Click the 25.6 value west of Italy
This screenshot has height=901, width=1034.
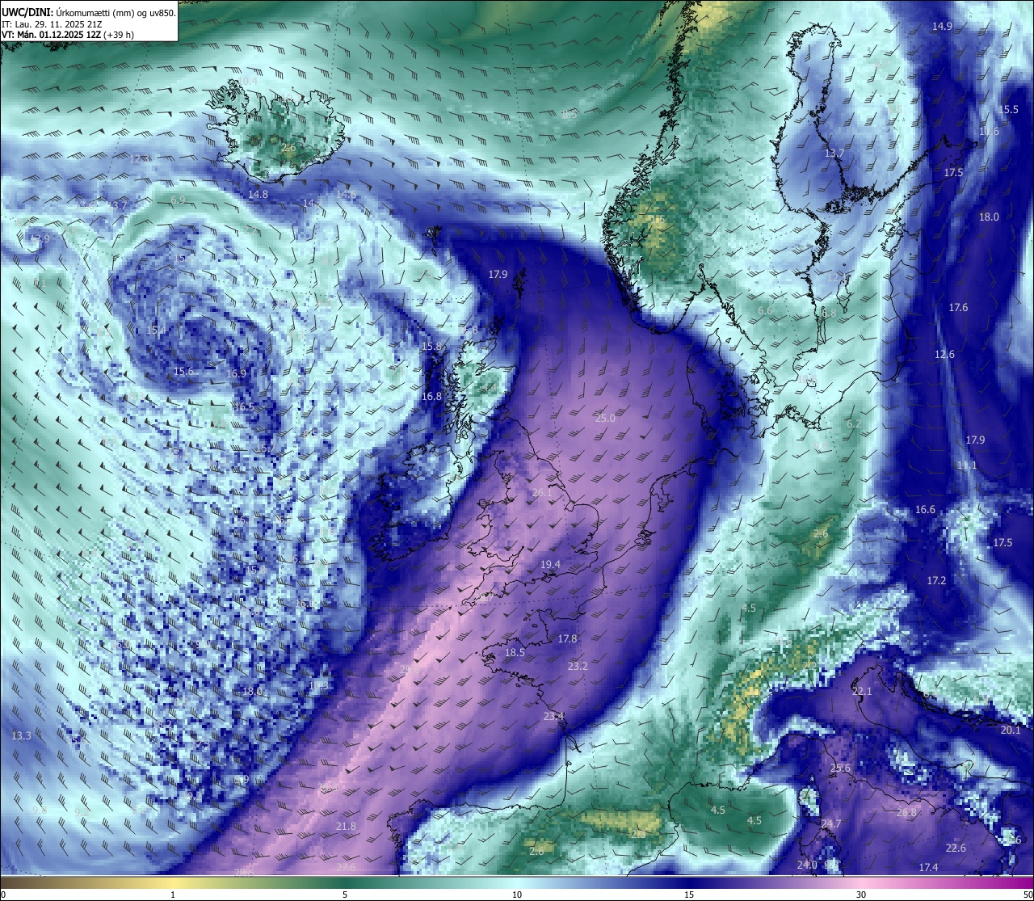(840, 768)
